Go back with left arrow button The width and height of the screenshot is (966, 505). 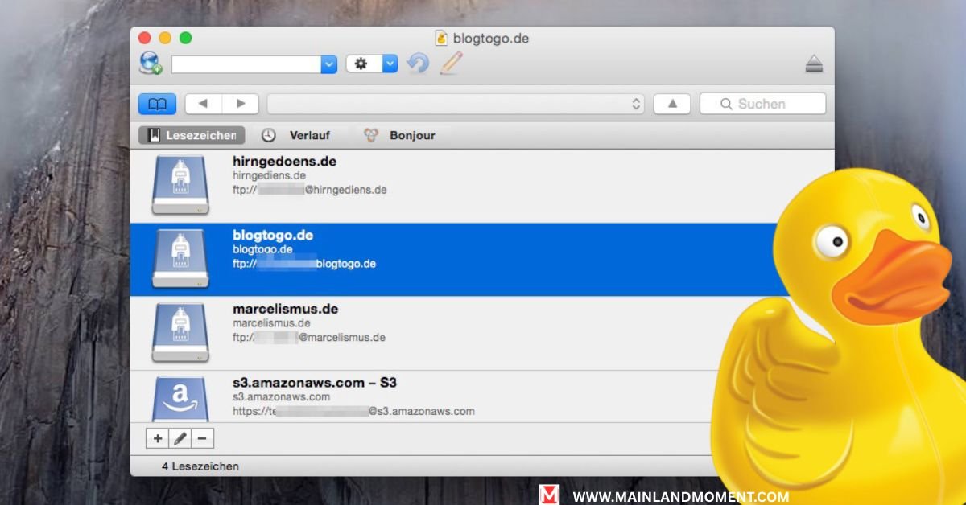click(x=203, y=104)
